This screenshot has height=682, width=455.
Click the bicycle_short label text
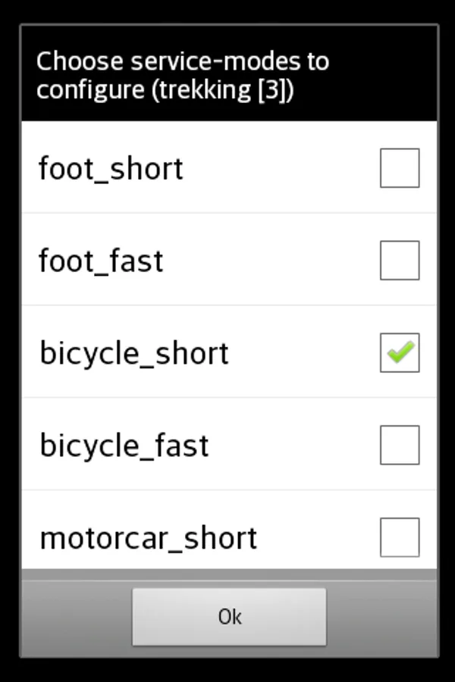[133, 353]
